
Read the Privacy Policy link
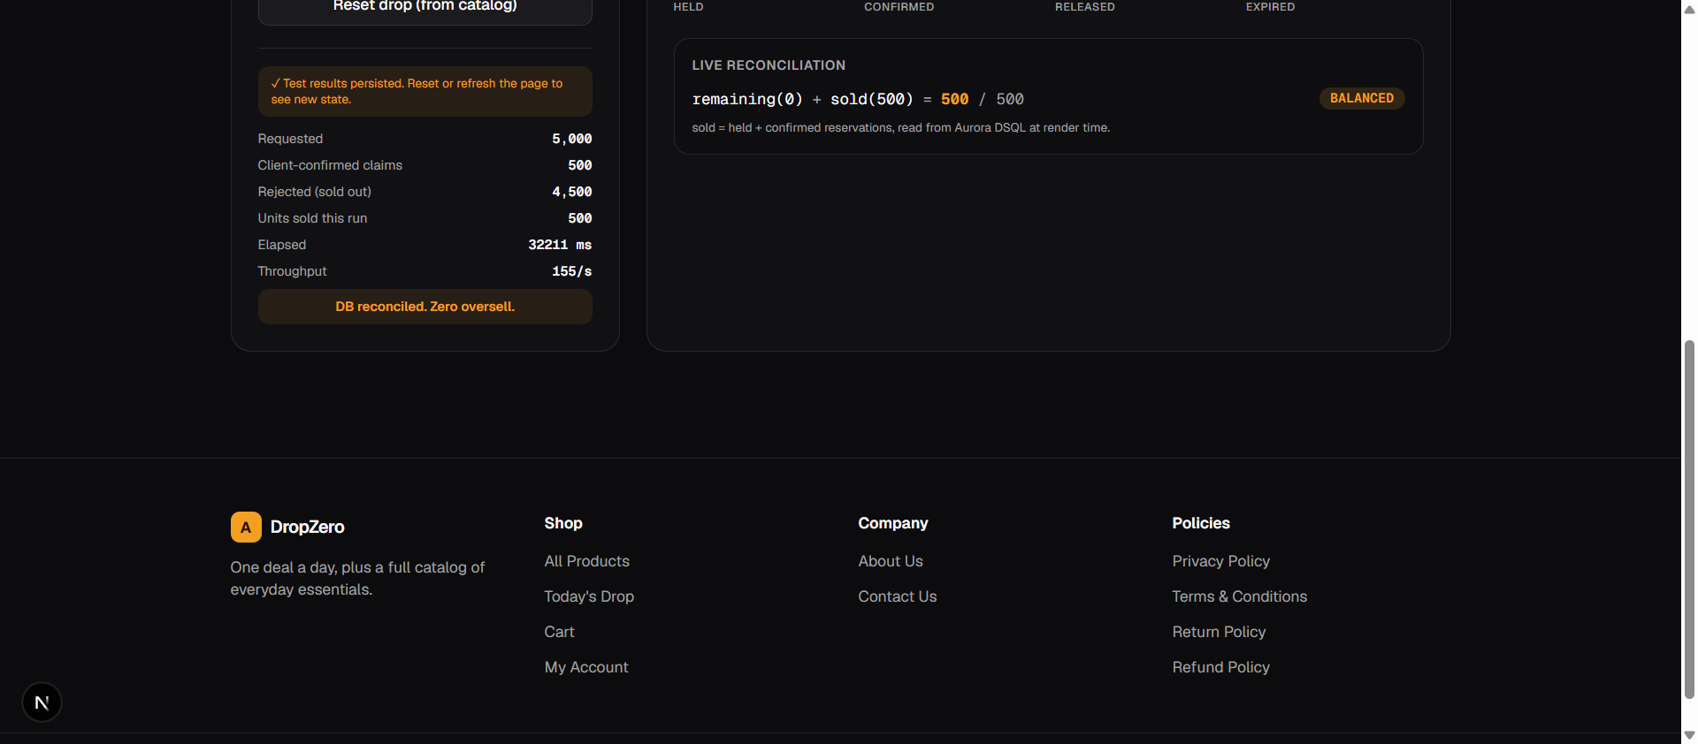(x=1221, y=561)
